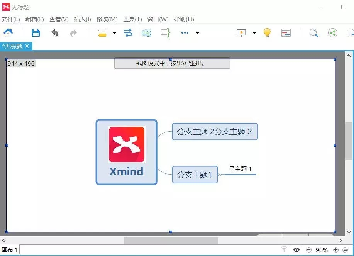Open the more markers dropdown arrow

tap(198, 34)
